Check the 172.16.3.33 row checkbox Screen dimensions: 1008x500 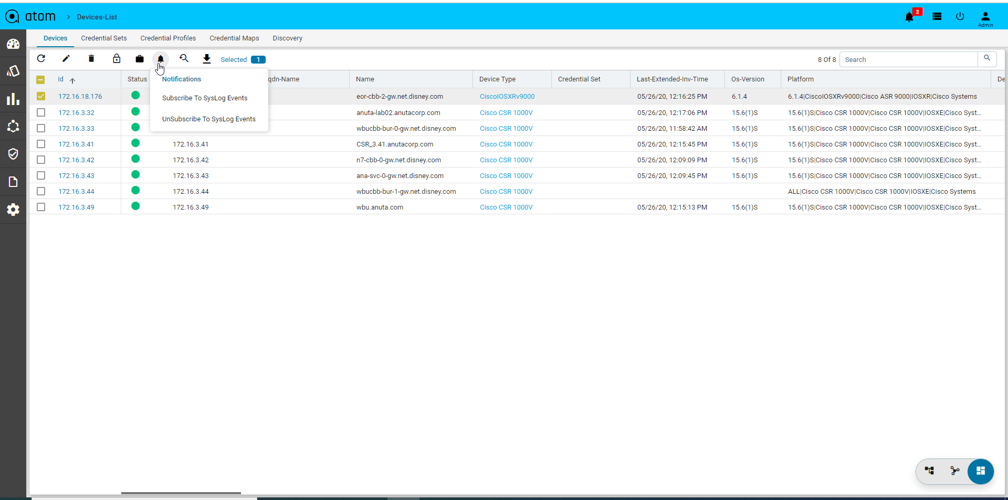[41, 128]
